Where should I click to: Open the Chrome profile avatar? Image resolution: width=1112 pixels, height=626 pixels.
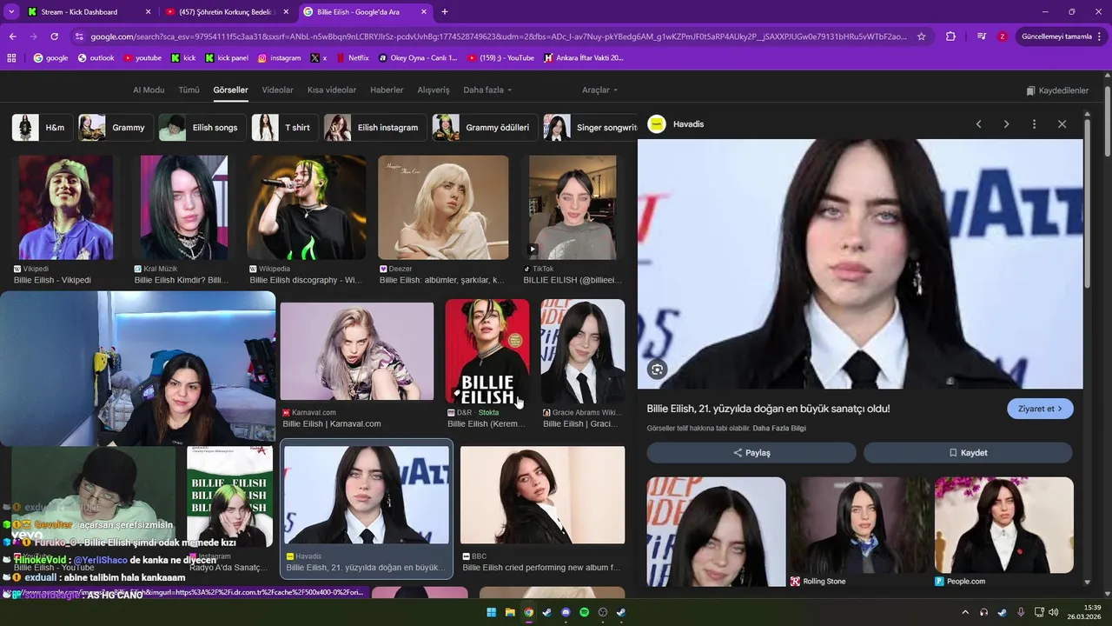point(1002,37)
